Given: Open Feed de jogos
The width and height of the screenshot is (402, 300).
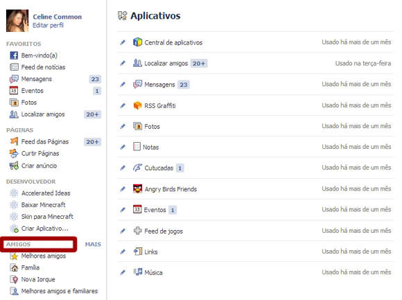Looking at the screenshot, I should (164, 231).
